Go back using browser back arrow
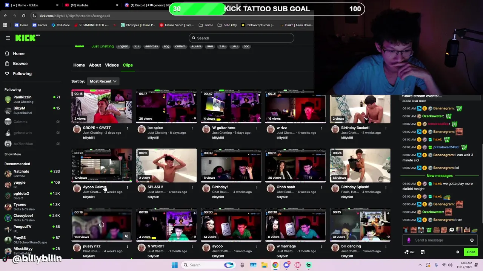Screen dimensions: 483x271 pyautogui.click(x=5, y=16)
